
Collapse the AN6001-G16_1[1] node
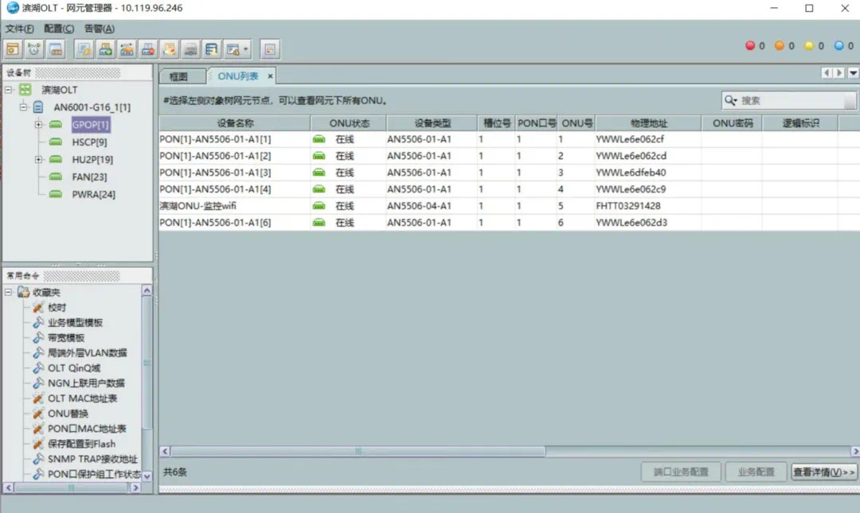(23, 107)
